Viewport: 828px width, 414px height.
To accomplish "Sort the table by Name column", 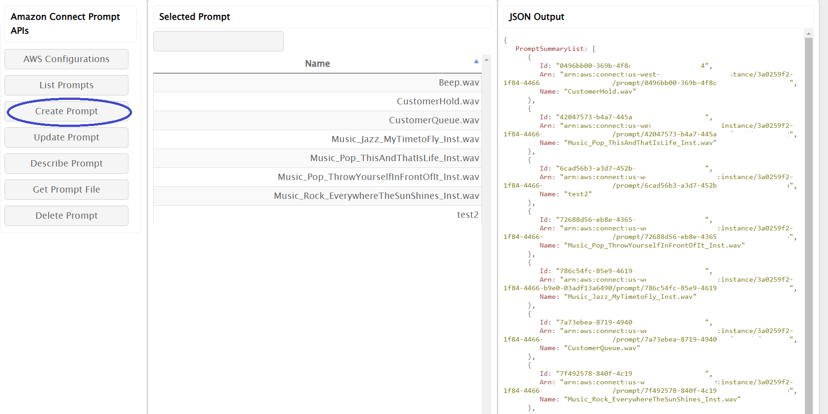I will (317, 63).
